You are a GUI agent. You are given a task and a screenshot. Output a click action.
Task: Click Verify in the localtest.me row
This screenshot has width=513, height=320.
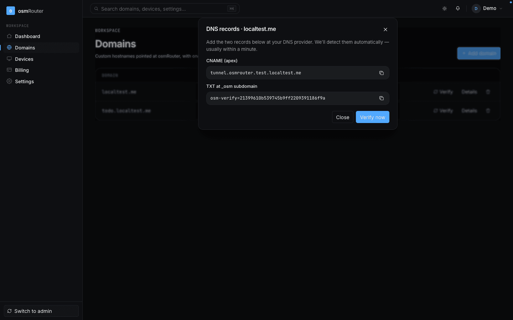pyautogui.click(x=443, y=92)
